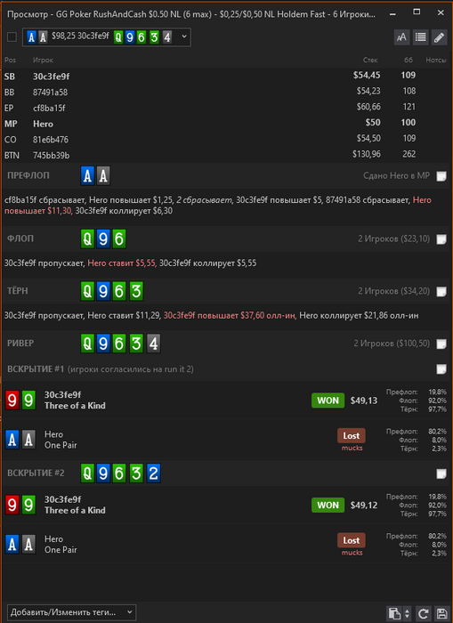This screenshot has height=623, width=453.
Task: Click 'One Pair' under Hero in ВСКРЫТИЕ #2
Action: tap(61, 550)
